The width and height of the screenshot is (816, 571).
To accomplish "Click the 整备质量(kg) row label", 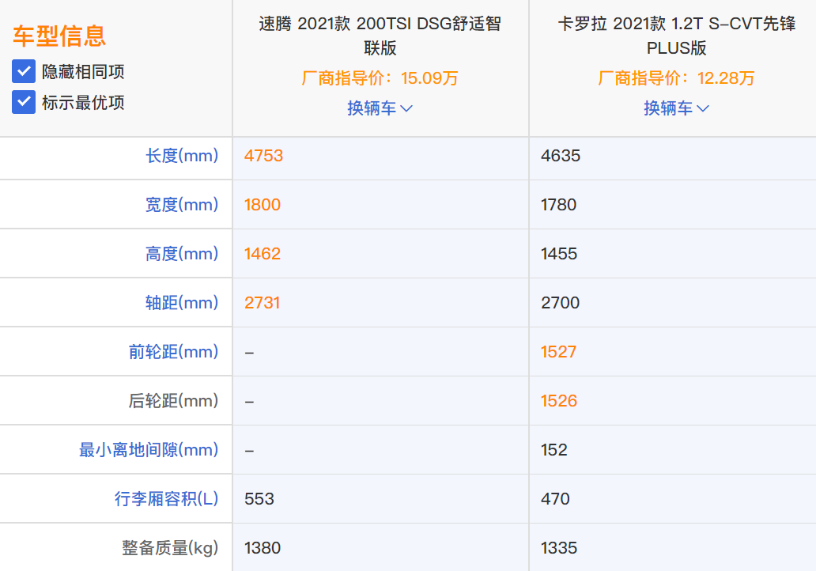I will pyautogui.click(x=170, y=547).
